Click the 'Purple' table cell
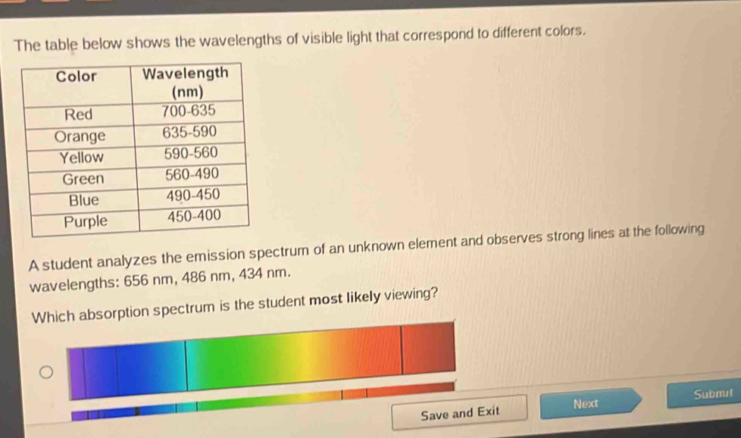 pyautogui.click(x=86, y=221)
